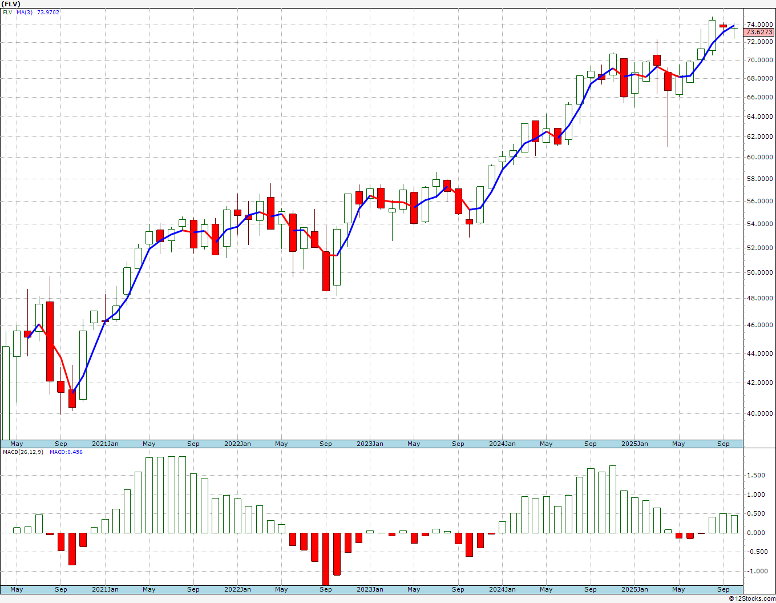Select 2021Jan on the MACD panel date axis

point(106,589)
